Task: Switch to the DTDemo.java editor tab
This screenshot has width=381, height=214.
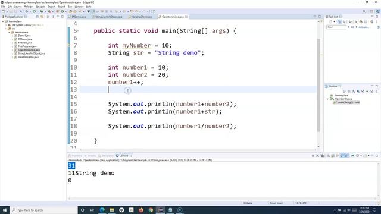Action: tap(79, 17)
